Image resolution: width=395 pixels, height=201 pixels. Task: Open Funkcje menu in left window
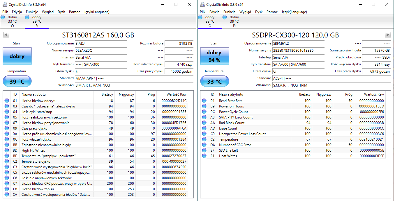[32, 12]
